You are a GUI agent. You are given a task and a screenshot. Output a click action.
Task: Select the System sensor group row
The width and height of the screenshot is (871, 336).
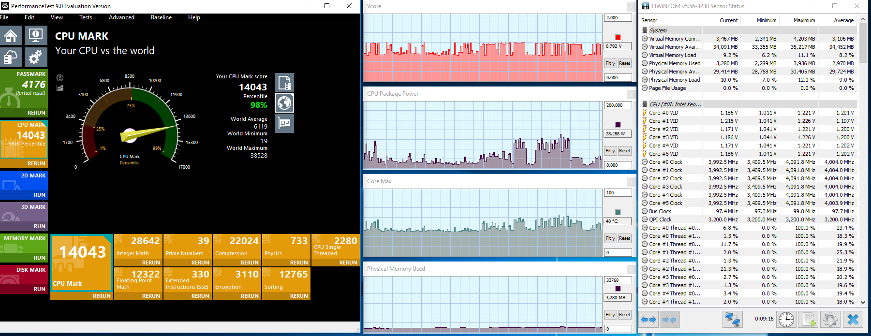point(748,30)
